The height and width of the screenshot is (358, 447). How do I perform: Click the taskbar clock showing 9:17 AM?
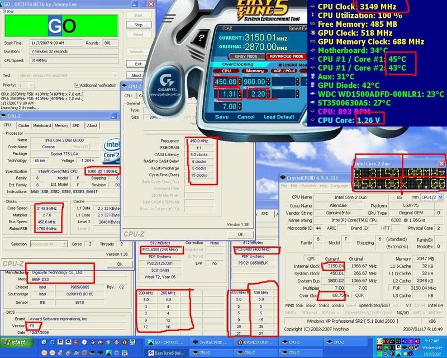pyautogui.click(x=432, y=341)
